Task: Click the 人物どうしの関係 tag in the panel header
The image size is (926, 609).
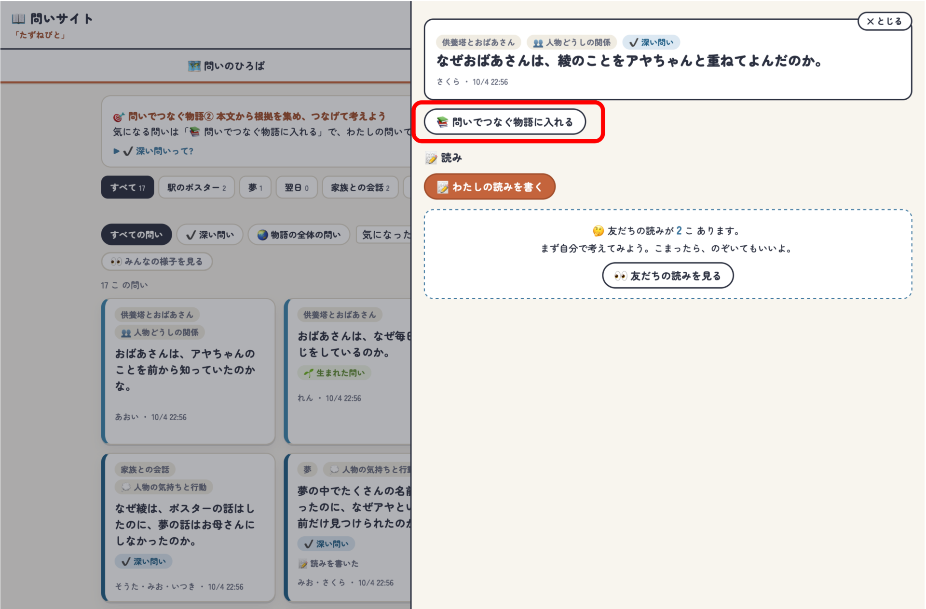Action: click(x=572, y=42)
